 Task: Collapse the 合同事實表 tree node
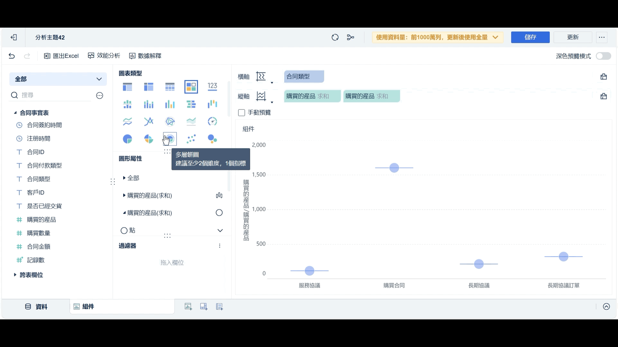coord(15,113)
